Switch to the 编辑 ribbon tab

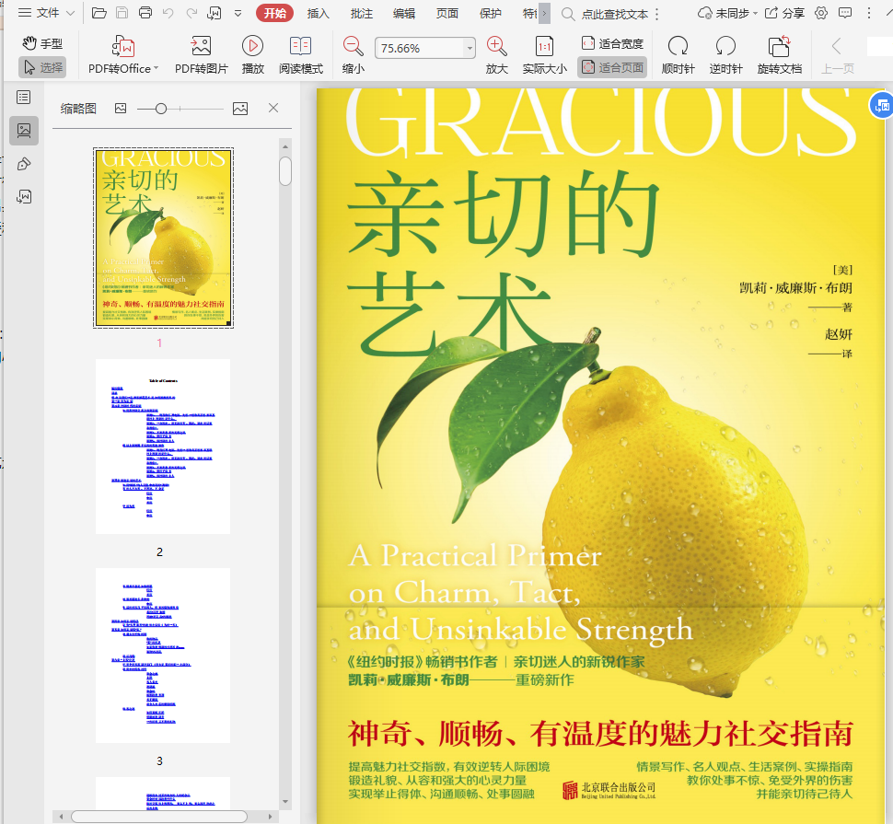tap(404, 13)
